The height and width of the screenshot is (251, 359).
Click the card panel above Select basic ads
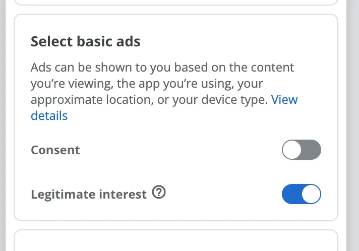175,2
